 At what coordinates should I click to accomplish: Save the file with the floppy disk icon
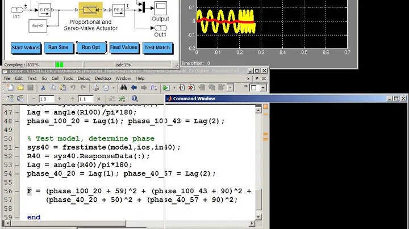31,88
